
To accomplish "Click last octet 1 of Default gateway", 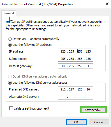I will pos(88,66).
